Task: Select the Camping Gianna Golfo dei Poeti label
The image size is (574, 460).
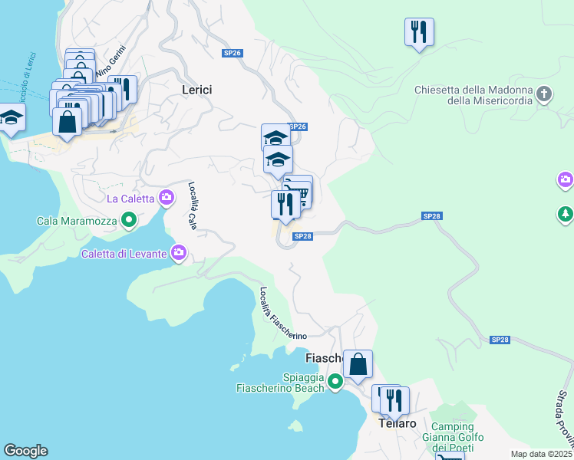Action: (x=457, y=437)
